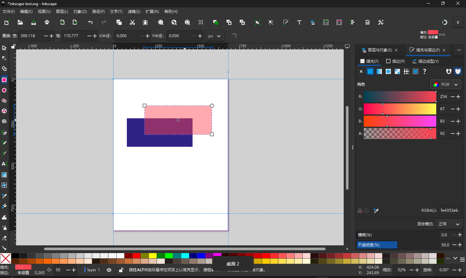The height and width of the screenshot is (278, 466).
Task: Increase the R channel value with plus
Action: point(458,97)
